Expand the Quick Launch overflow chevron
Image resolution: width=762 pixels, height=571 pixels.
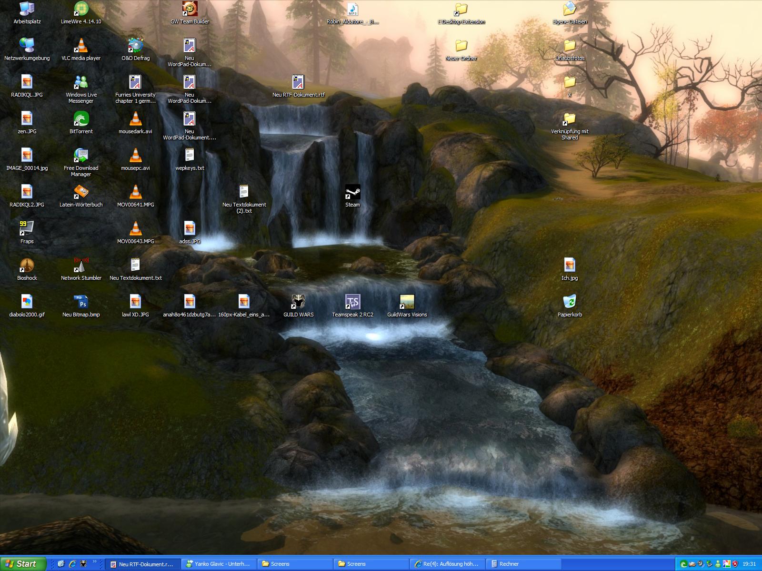[94, 561]
